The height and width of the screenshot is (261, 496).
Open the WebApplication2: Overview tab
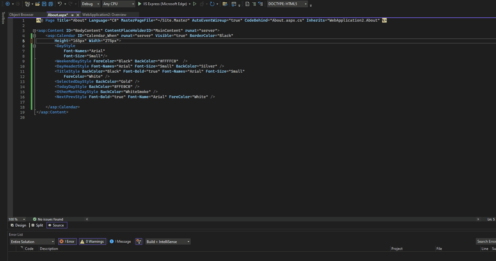pyautogui.click(x=104, y=15)
